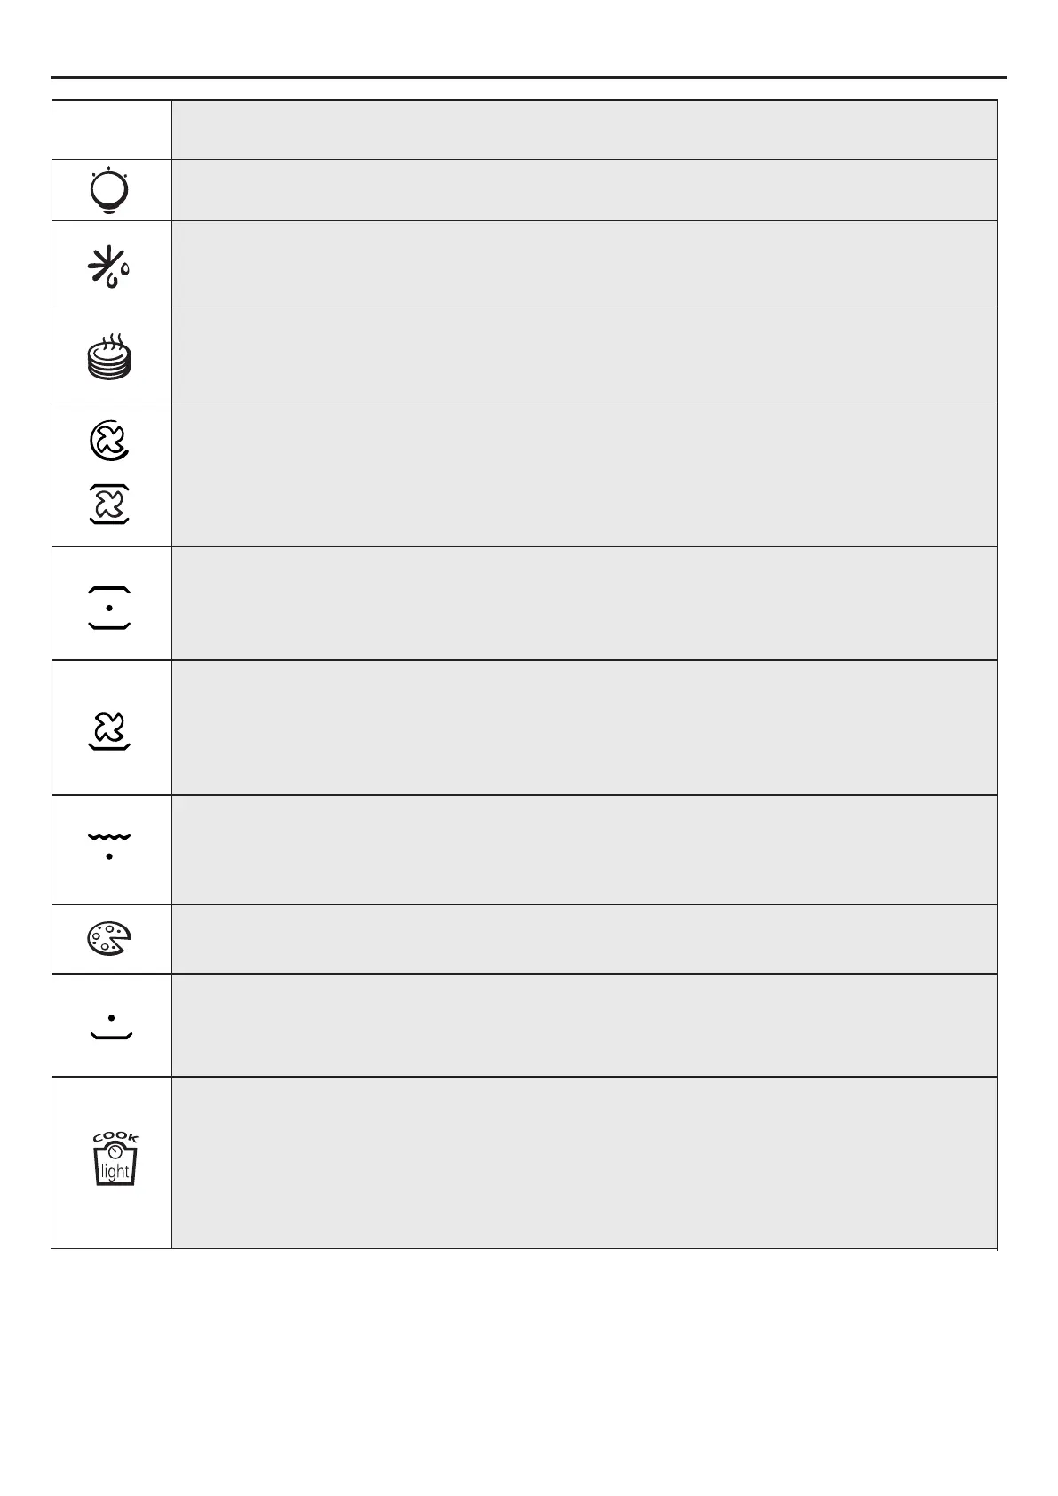Select the description area next to the defrost icon
The image size is (1058, 1496).
pyautogui.click(x=584, y=264)
